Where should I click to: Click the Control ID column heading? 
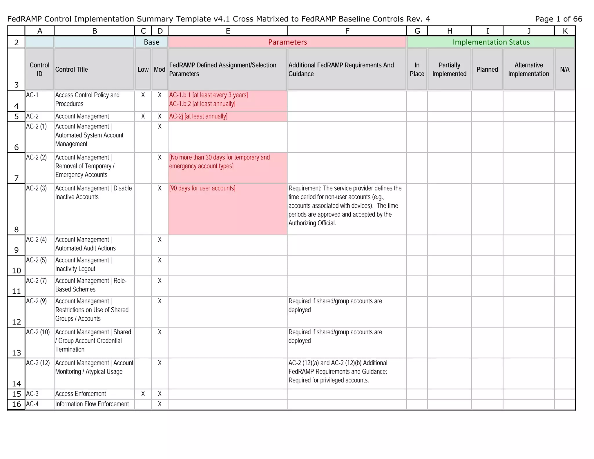point(40,69)
